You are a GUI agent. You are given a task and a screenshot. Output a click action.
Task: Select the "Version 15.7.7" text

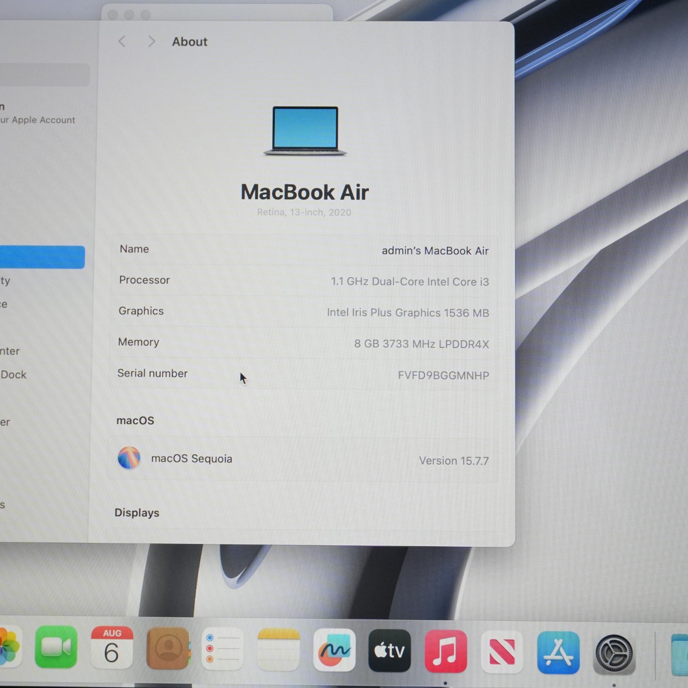tap(454, 461)
